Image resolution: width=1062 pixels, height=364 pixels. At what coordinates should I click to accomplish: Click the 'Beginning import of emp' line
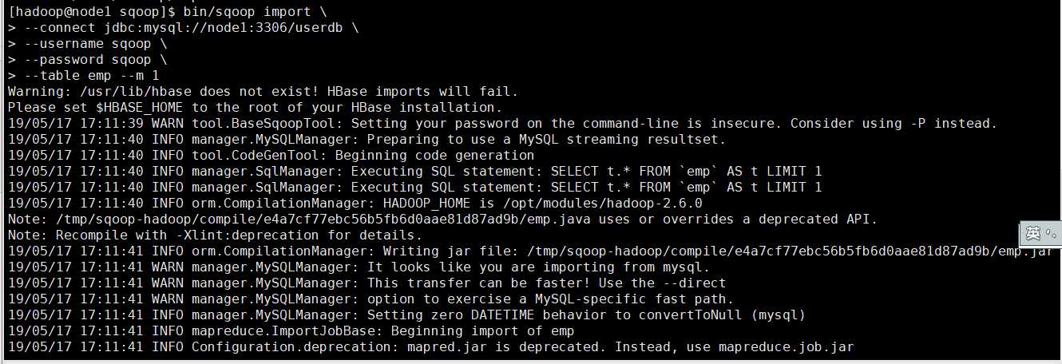click(291, 331)
